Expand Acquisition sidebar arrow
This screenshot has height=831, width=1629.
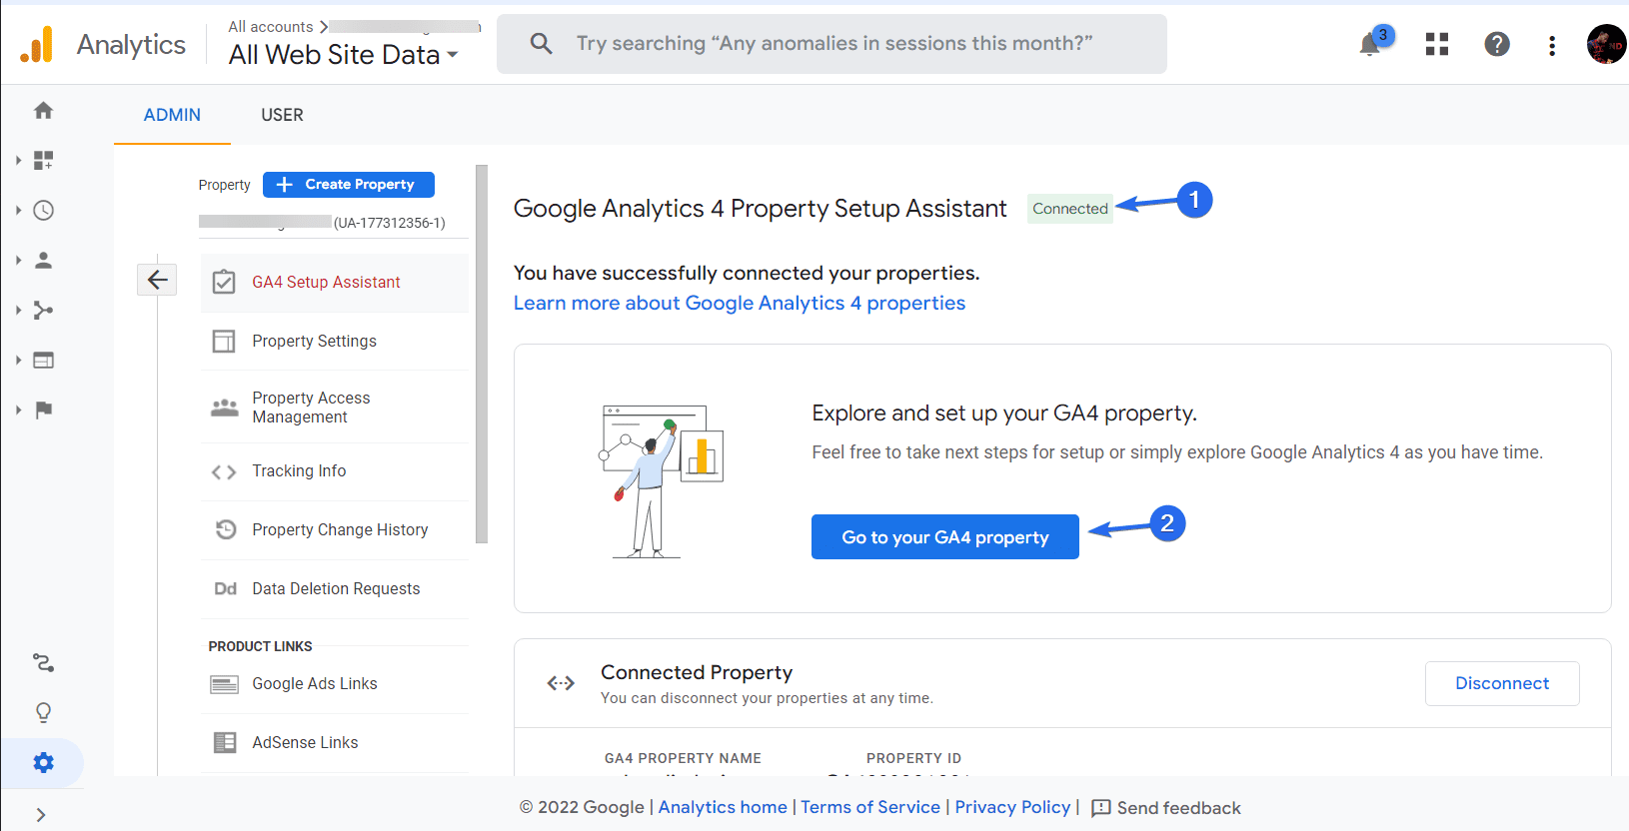[x=18, y=310]
